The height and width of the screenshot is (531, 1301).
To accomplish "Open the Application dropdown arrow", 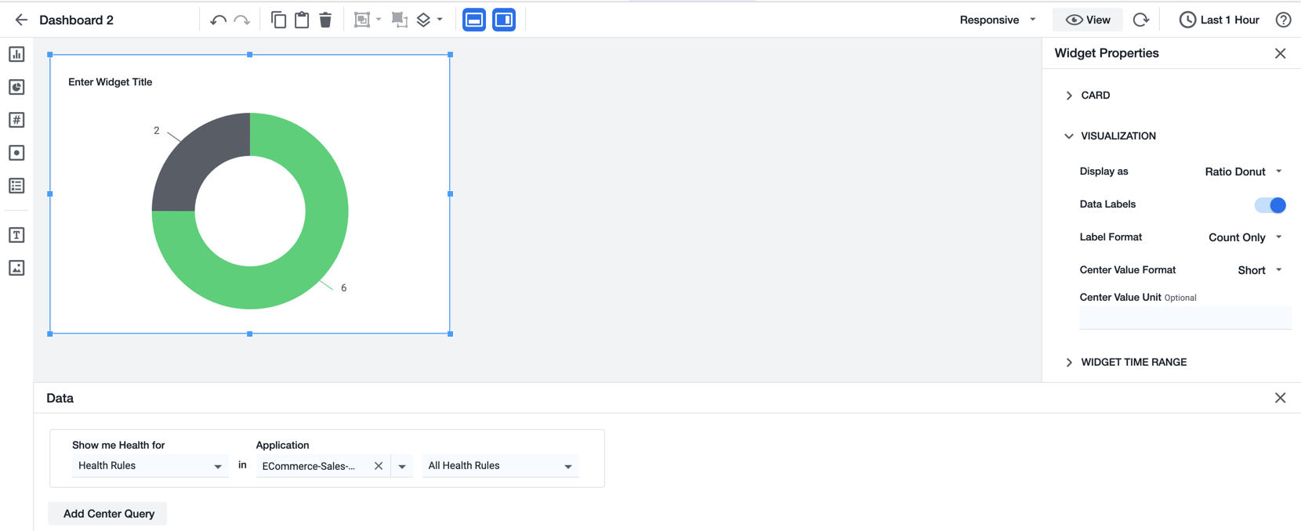I will point(402,466).
